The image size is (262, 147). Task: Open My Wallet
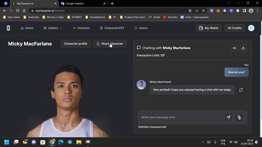pos(208,28)
